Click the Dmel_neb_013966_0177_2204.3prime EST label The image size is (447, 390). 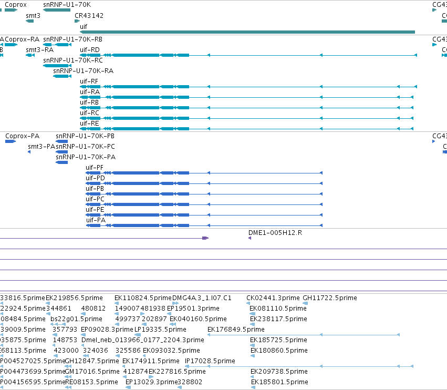(x=143, y=340)
